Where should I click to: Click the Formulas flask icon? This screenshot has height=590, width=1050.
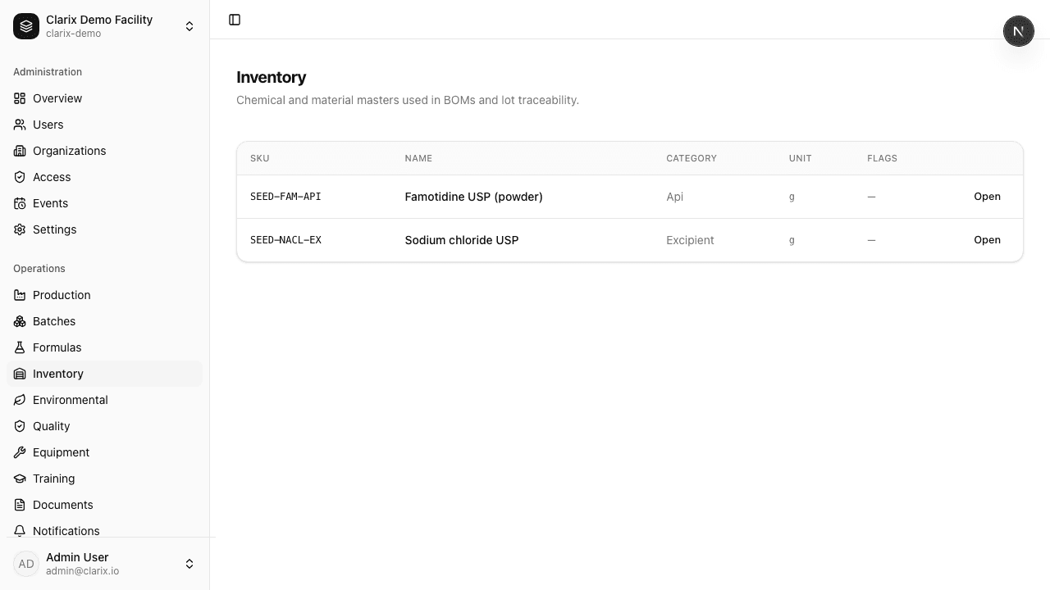pyautogui.click(x=20, y=347)
